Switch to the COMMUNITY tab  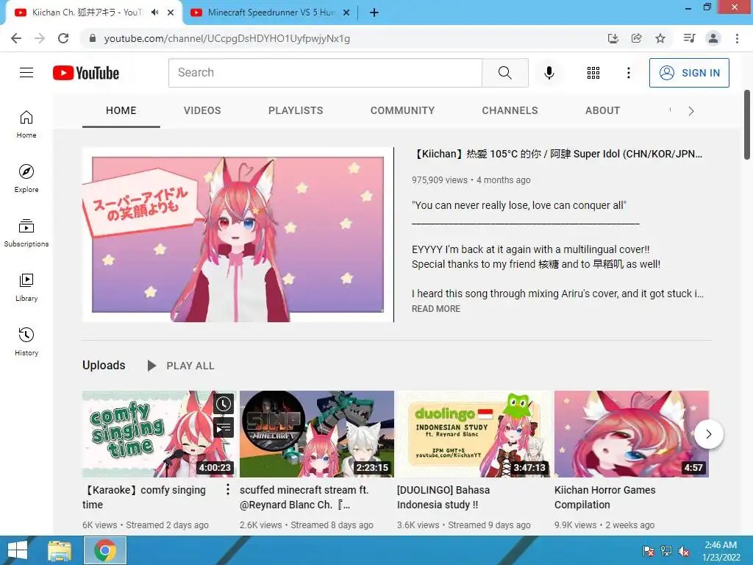pyautogui.click(x=402, y=110)
